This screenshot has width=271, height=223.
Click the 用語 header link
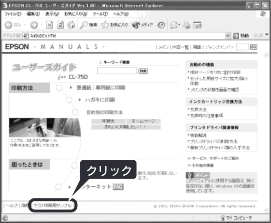coord(197,47)
